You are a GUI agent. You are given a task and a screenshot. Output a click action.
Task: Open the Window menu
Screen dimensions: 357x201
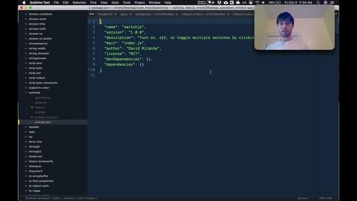pos(155,2)
